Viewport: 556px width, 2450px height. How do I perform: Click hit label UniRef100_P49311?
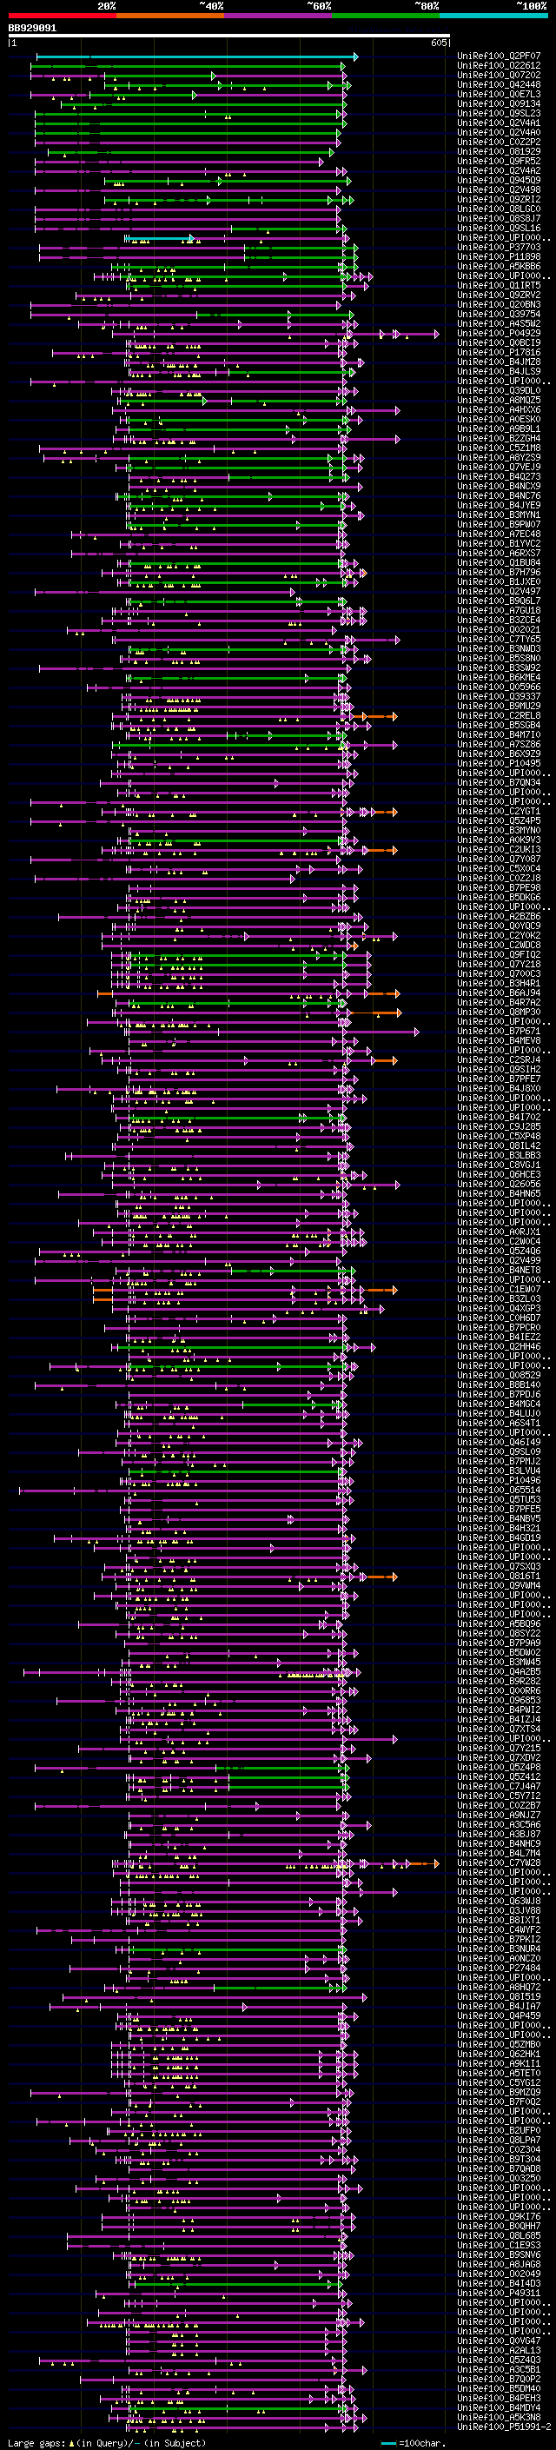click(x=499, y=2294)
